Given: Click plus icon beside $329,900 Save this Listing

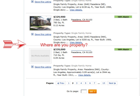Looking at the screenshot, I should point(32,34).
